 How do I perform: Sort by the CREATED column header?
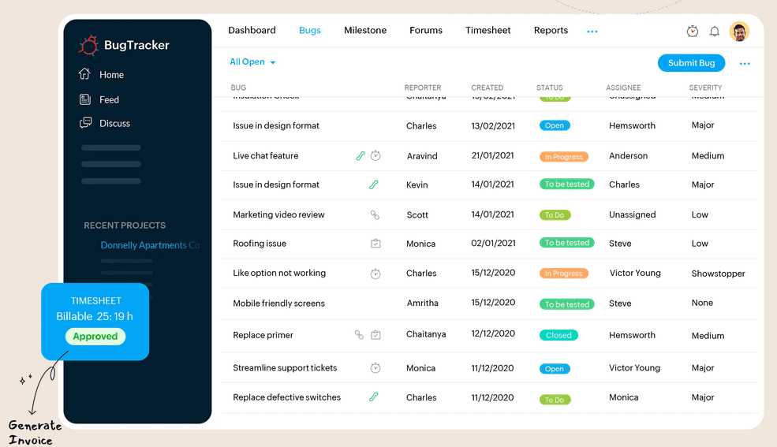pyautogui.click(x=487, y=88)
